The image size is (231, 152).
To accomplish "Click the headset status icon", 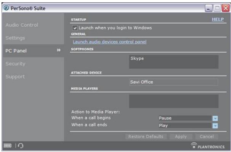I will coord(21,146).
